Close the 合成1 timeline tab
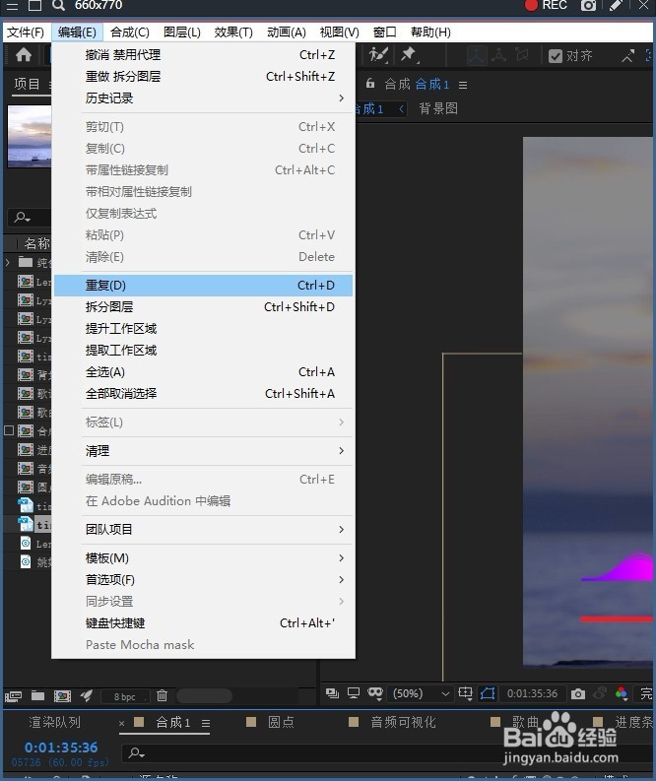This screenshot has height=781, width=656. [121, 723]
